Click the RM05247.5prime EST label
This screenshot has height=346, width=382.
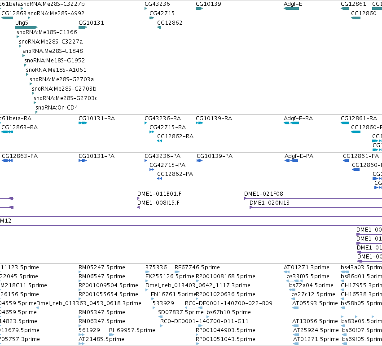(x=102, y=267)
